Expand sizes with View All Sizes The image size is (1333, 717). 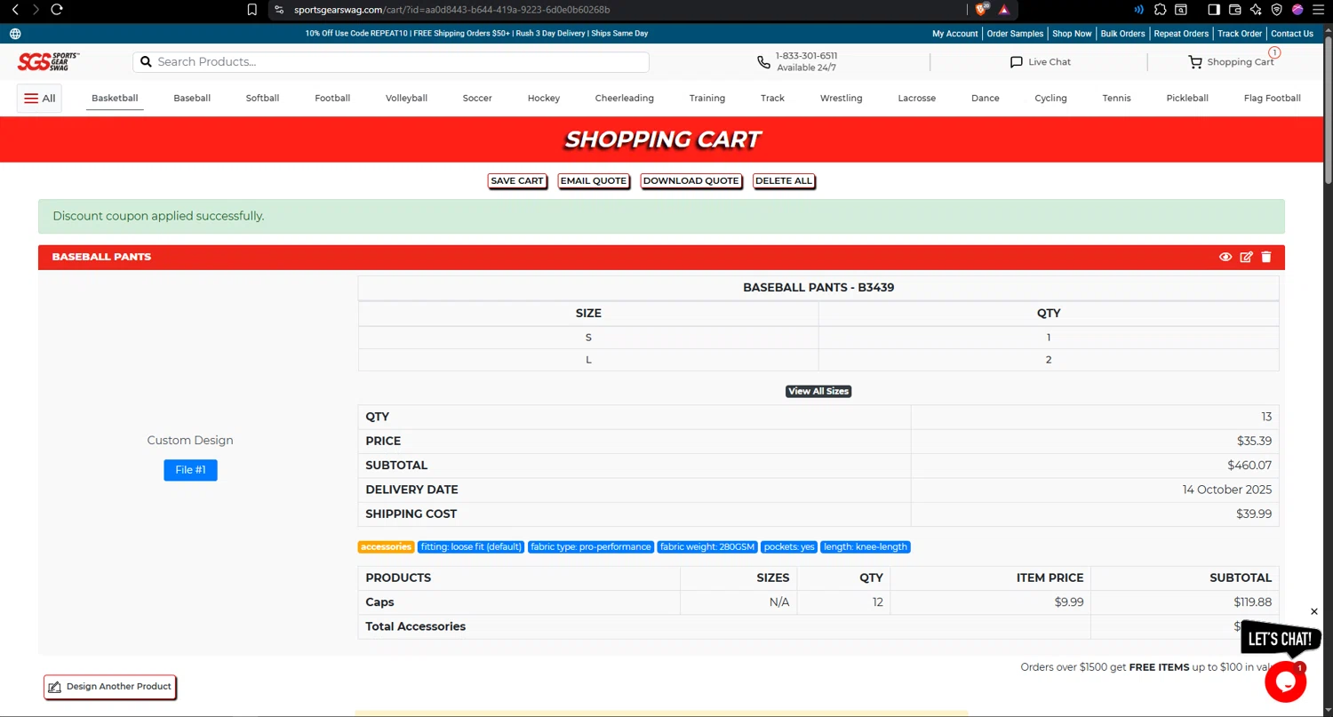[x=818, y=391]
